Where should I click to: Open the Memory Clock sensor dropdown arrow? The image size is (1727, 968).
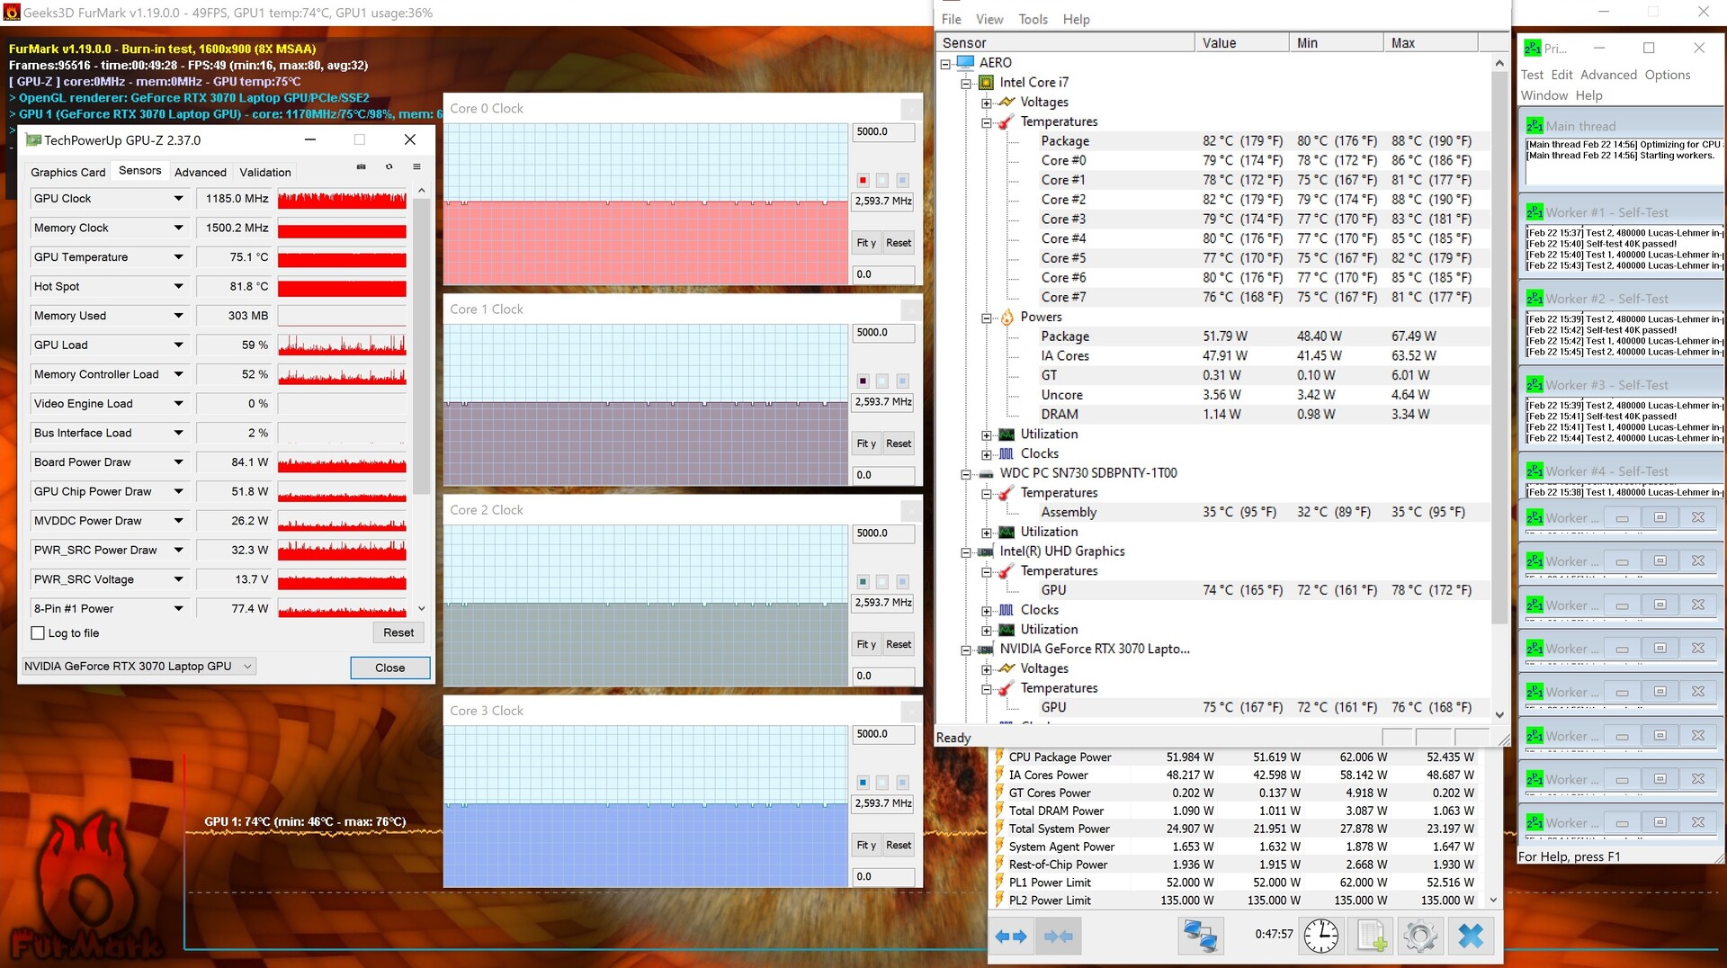point(178,229)
